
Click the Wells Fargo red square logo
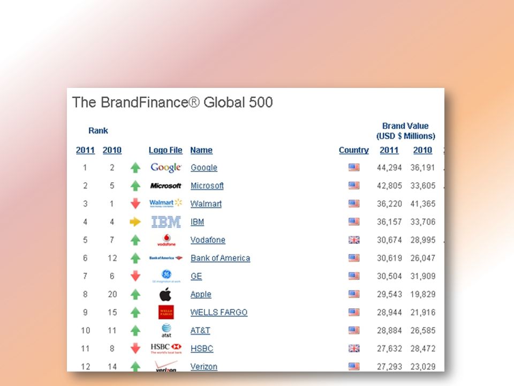pos(166,312)
